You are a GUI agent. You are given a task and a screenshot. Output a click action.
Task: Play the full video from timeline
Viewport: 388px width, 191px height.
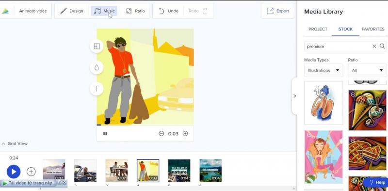pos(14,172)
